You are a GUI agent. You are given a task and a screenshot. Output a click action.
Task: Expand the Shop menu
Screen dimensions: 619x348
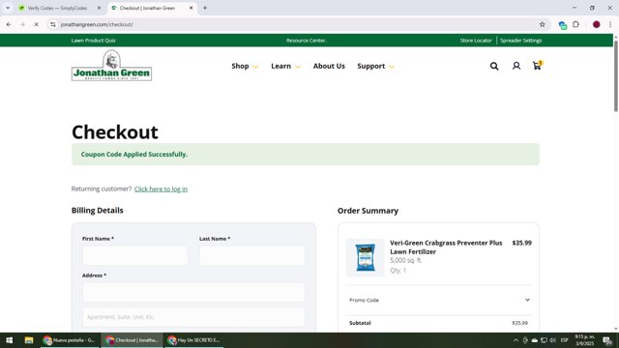pos(245,67)
